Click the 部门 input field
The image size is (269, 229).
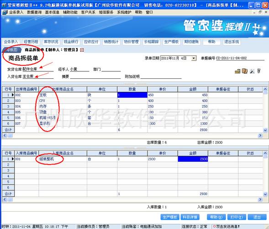pos(111,69)
